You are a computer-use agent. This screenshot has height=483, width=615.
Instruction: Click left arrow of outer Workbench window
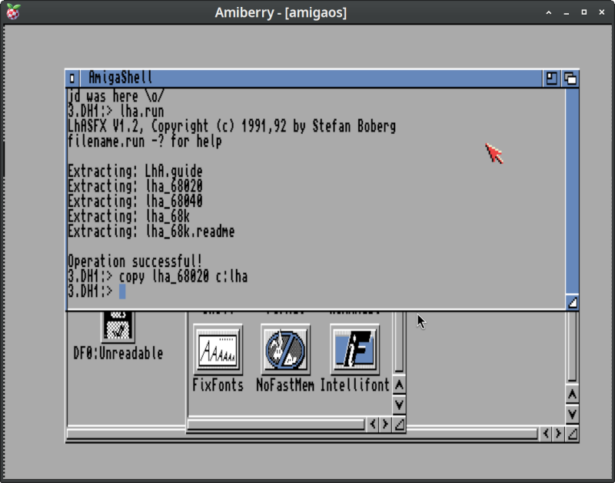click(x=546, y=434)
